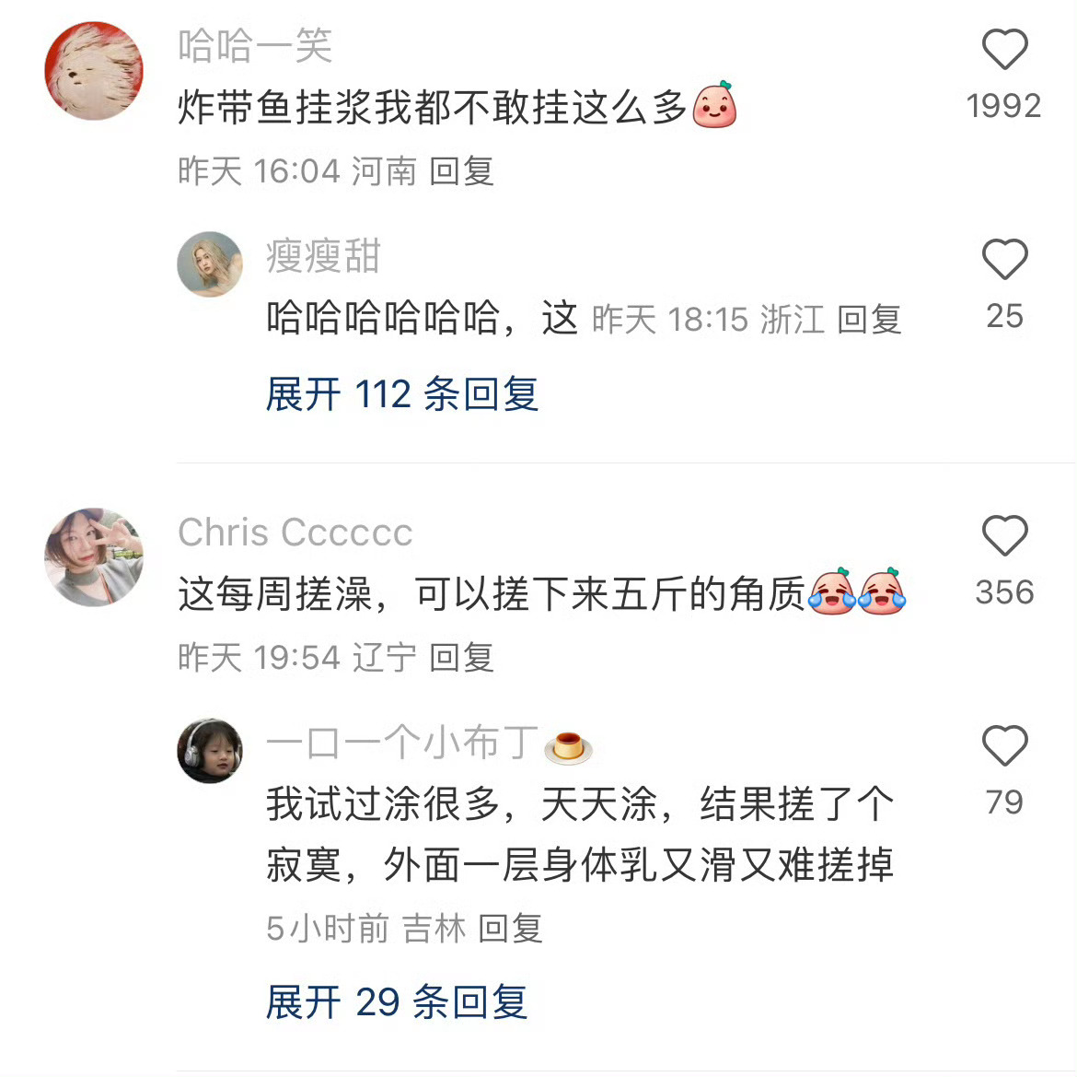Image resolution: width=1077 pixels, height=1077 pixels.
Task: Open 哈哈一笑's profile avatar
Action: [94, 71]
